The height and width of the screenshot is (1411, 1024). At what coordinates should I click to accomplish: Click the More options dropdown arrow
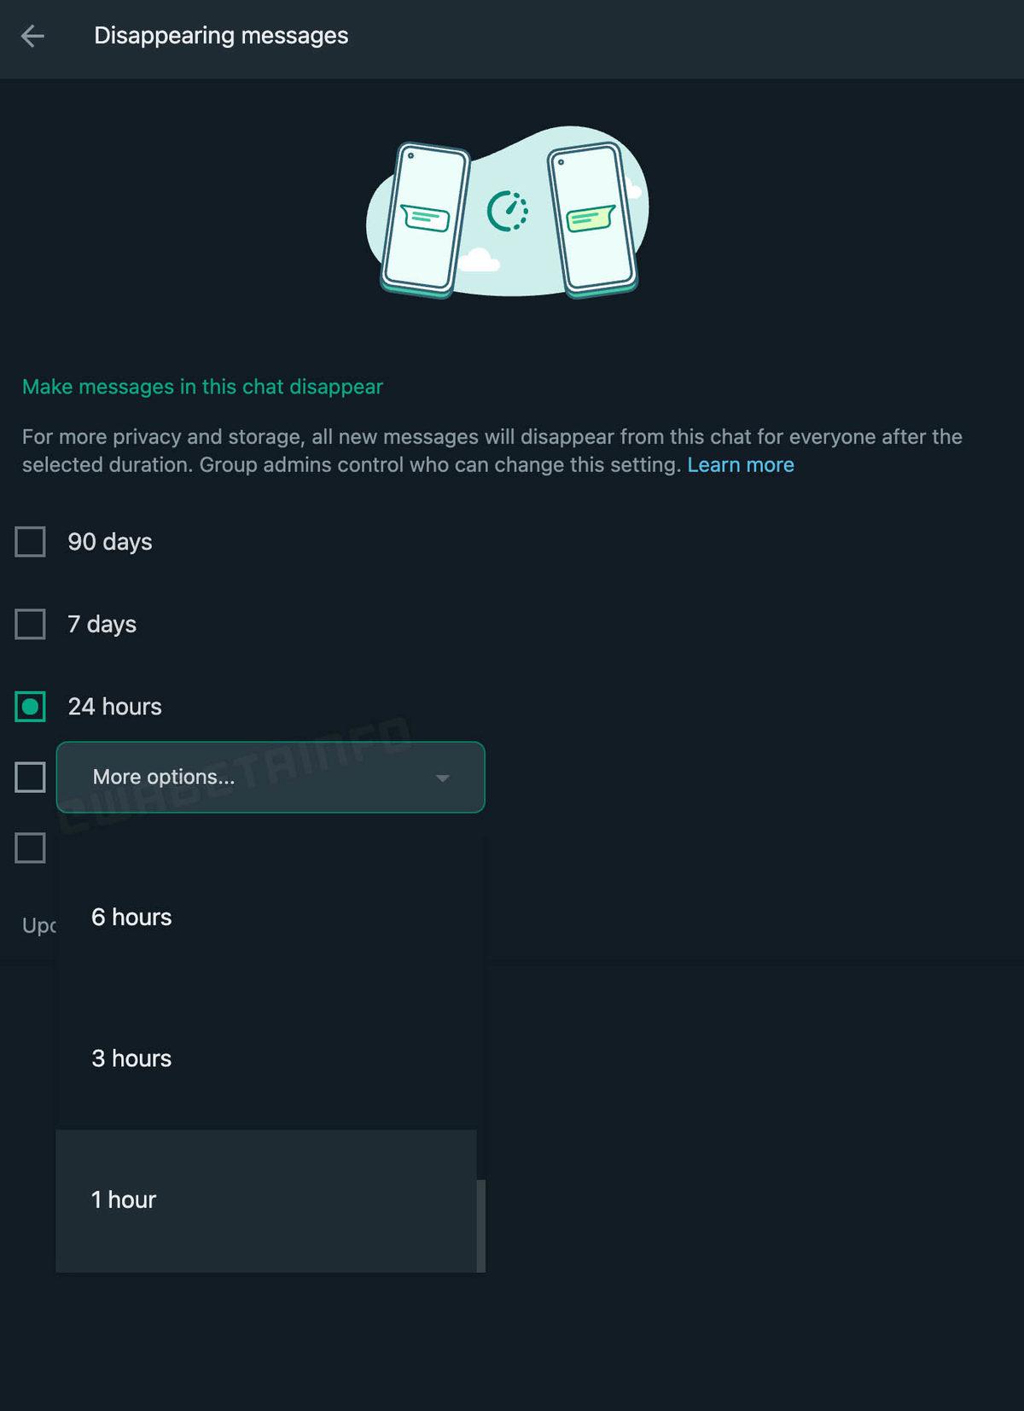click(x=442, y=778)
